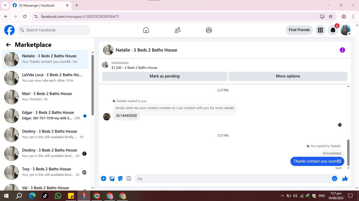This screenshot has height=201, width=359.
Task: Click the received message 3614449888 from Natalie
Action: click(126, 116)
